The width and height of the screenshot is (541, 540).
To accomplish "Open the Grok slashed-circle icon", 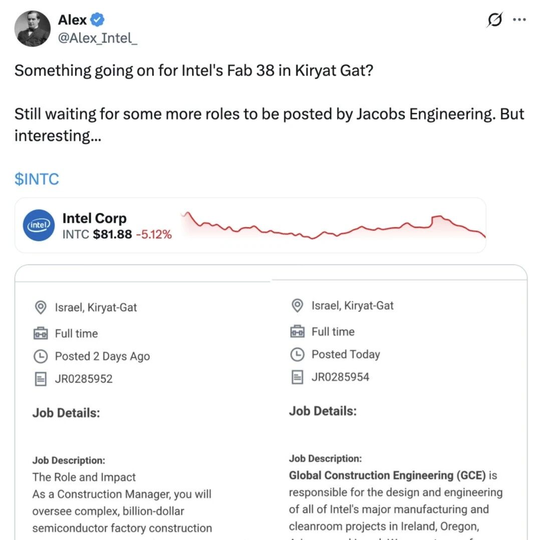I will (x=494, y=20).
